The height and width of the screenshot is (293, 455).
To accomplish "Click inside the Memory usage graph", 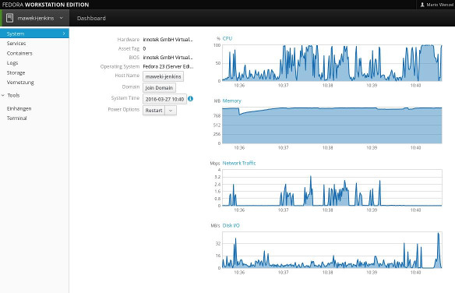I will (332, 125).
